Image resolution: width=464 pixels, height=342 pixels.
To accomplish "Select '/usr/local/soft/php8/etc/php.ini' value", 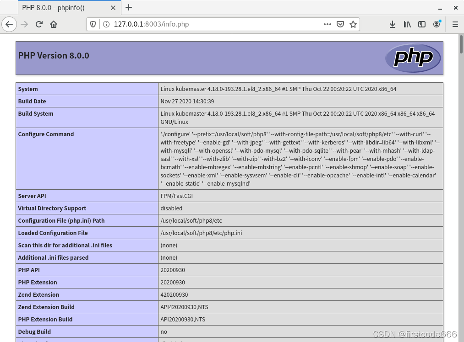I will point(201,233).
